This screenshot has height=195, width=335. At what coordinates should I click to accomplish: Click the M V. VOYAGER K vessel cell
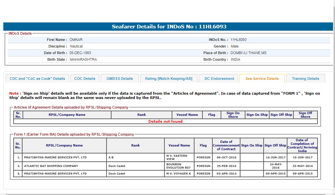click(x=179, y=174)
